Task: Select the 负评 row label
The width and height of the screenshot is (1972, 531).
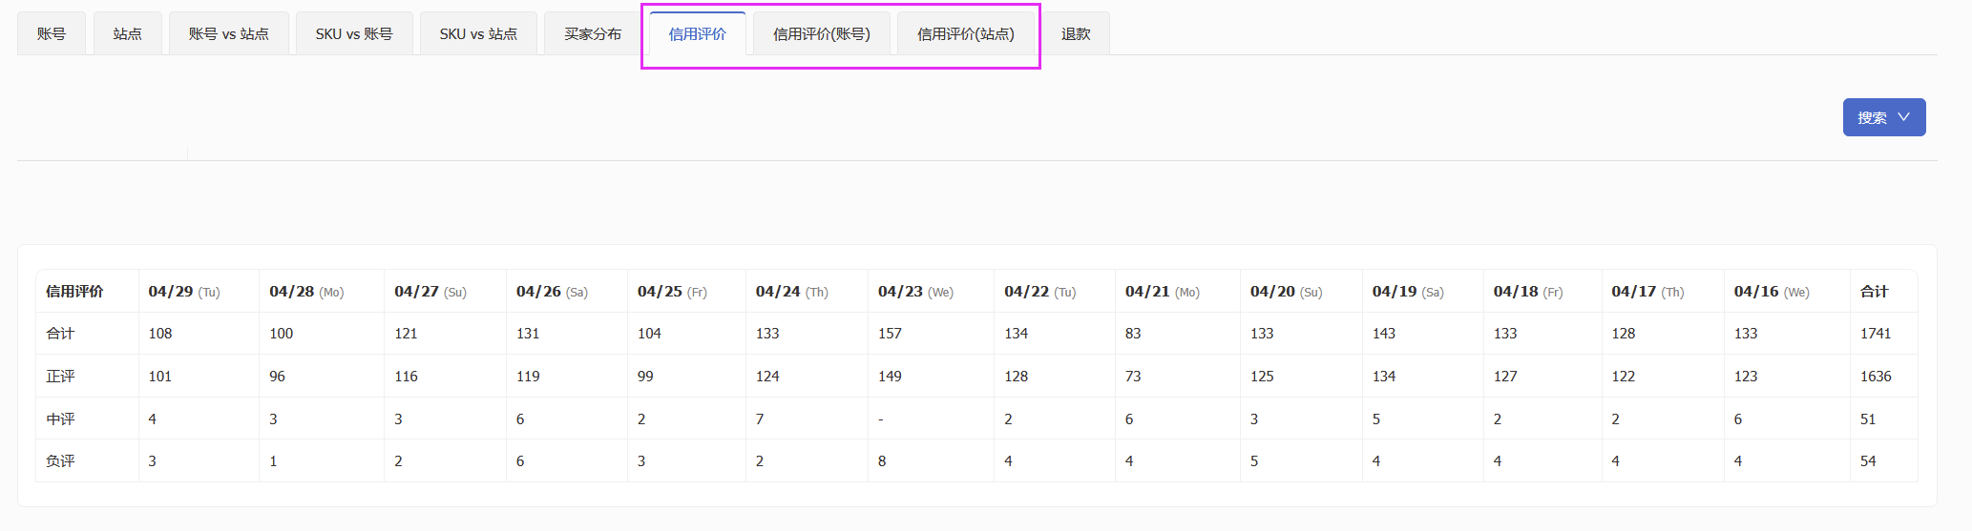Action: click(x=60, y=461)
